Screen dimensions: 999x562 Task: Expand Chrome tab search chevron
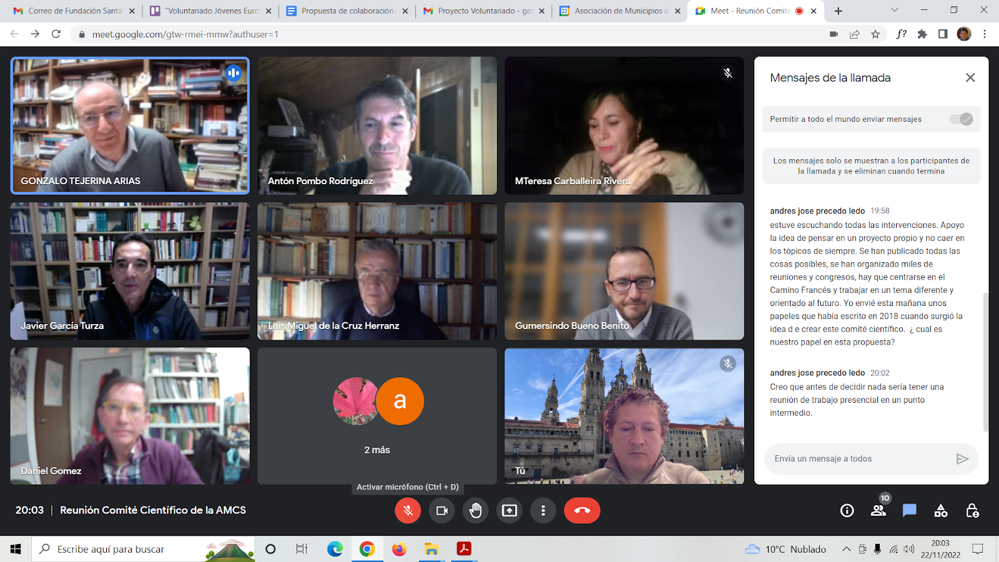[x=894, y=11]
